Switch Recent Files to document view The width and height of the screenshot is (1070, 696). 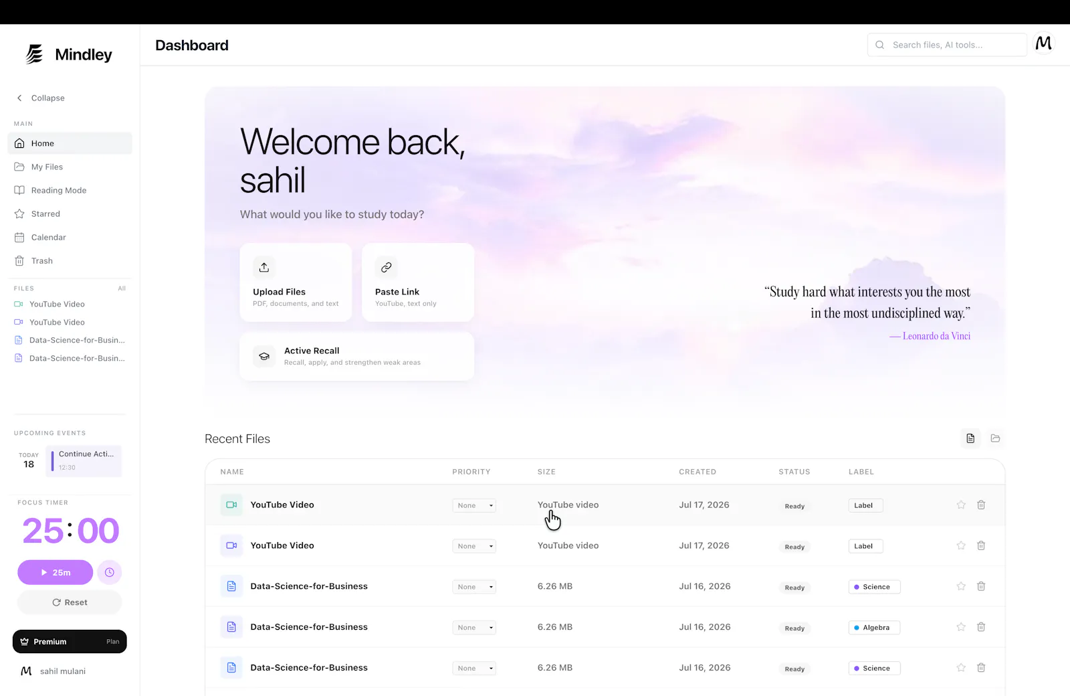[x=970, y=438]
